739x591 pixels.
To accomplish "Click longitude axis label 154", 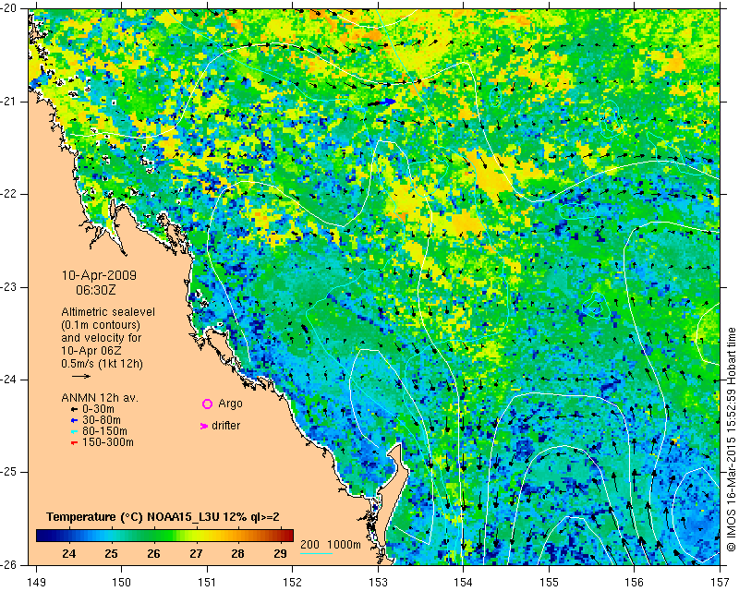I will tap(464, 583).
